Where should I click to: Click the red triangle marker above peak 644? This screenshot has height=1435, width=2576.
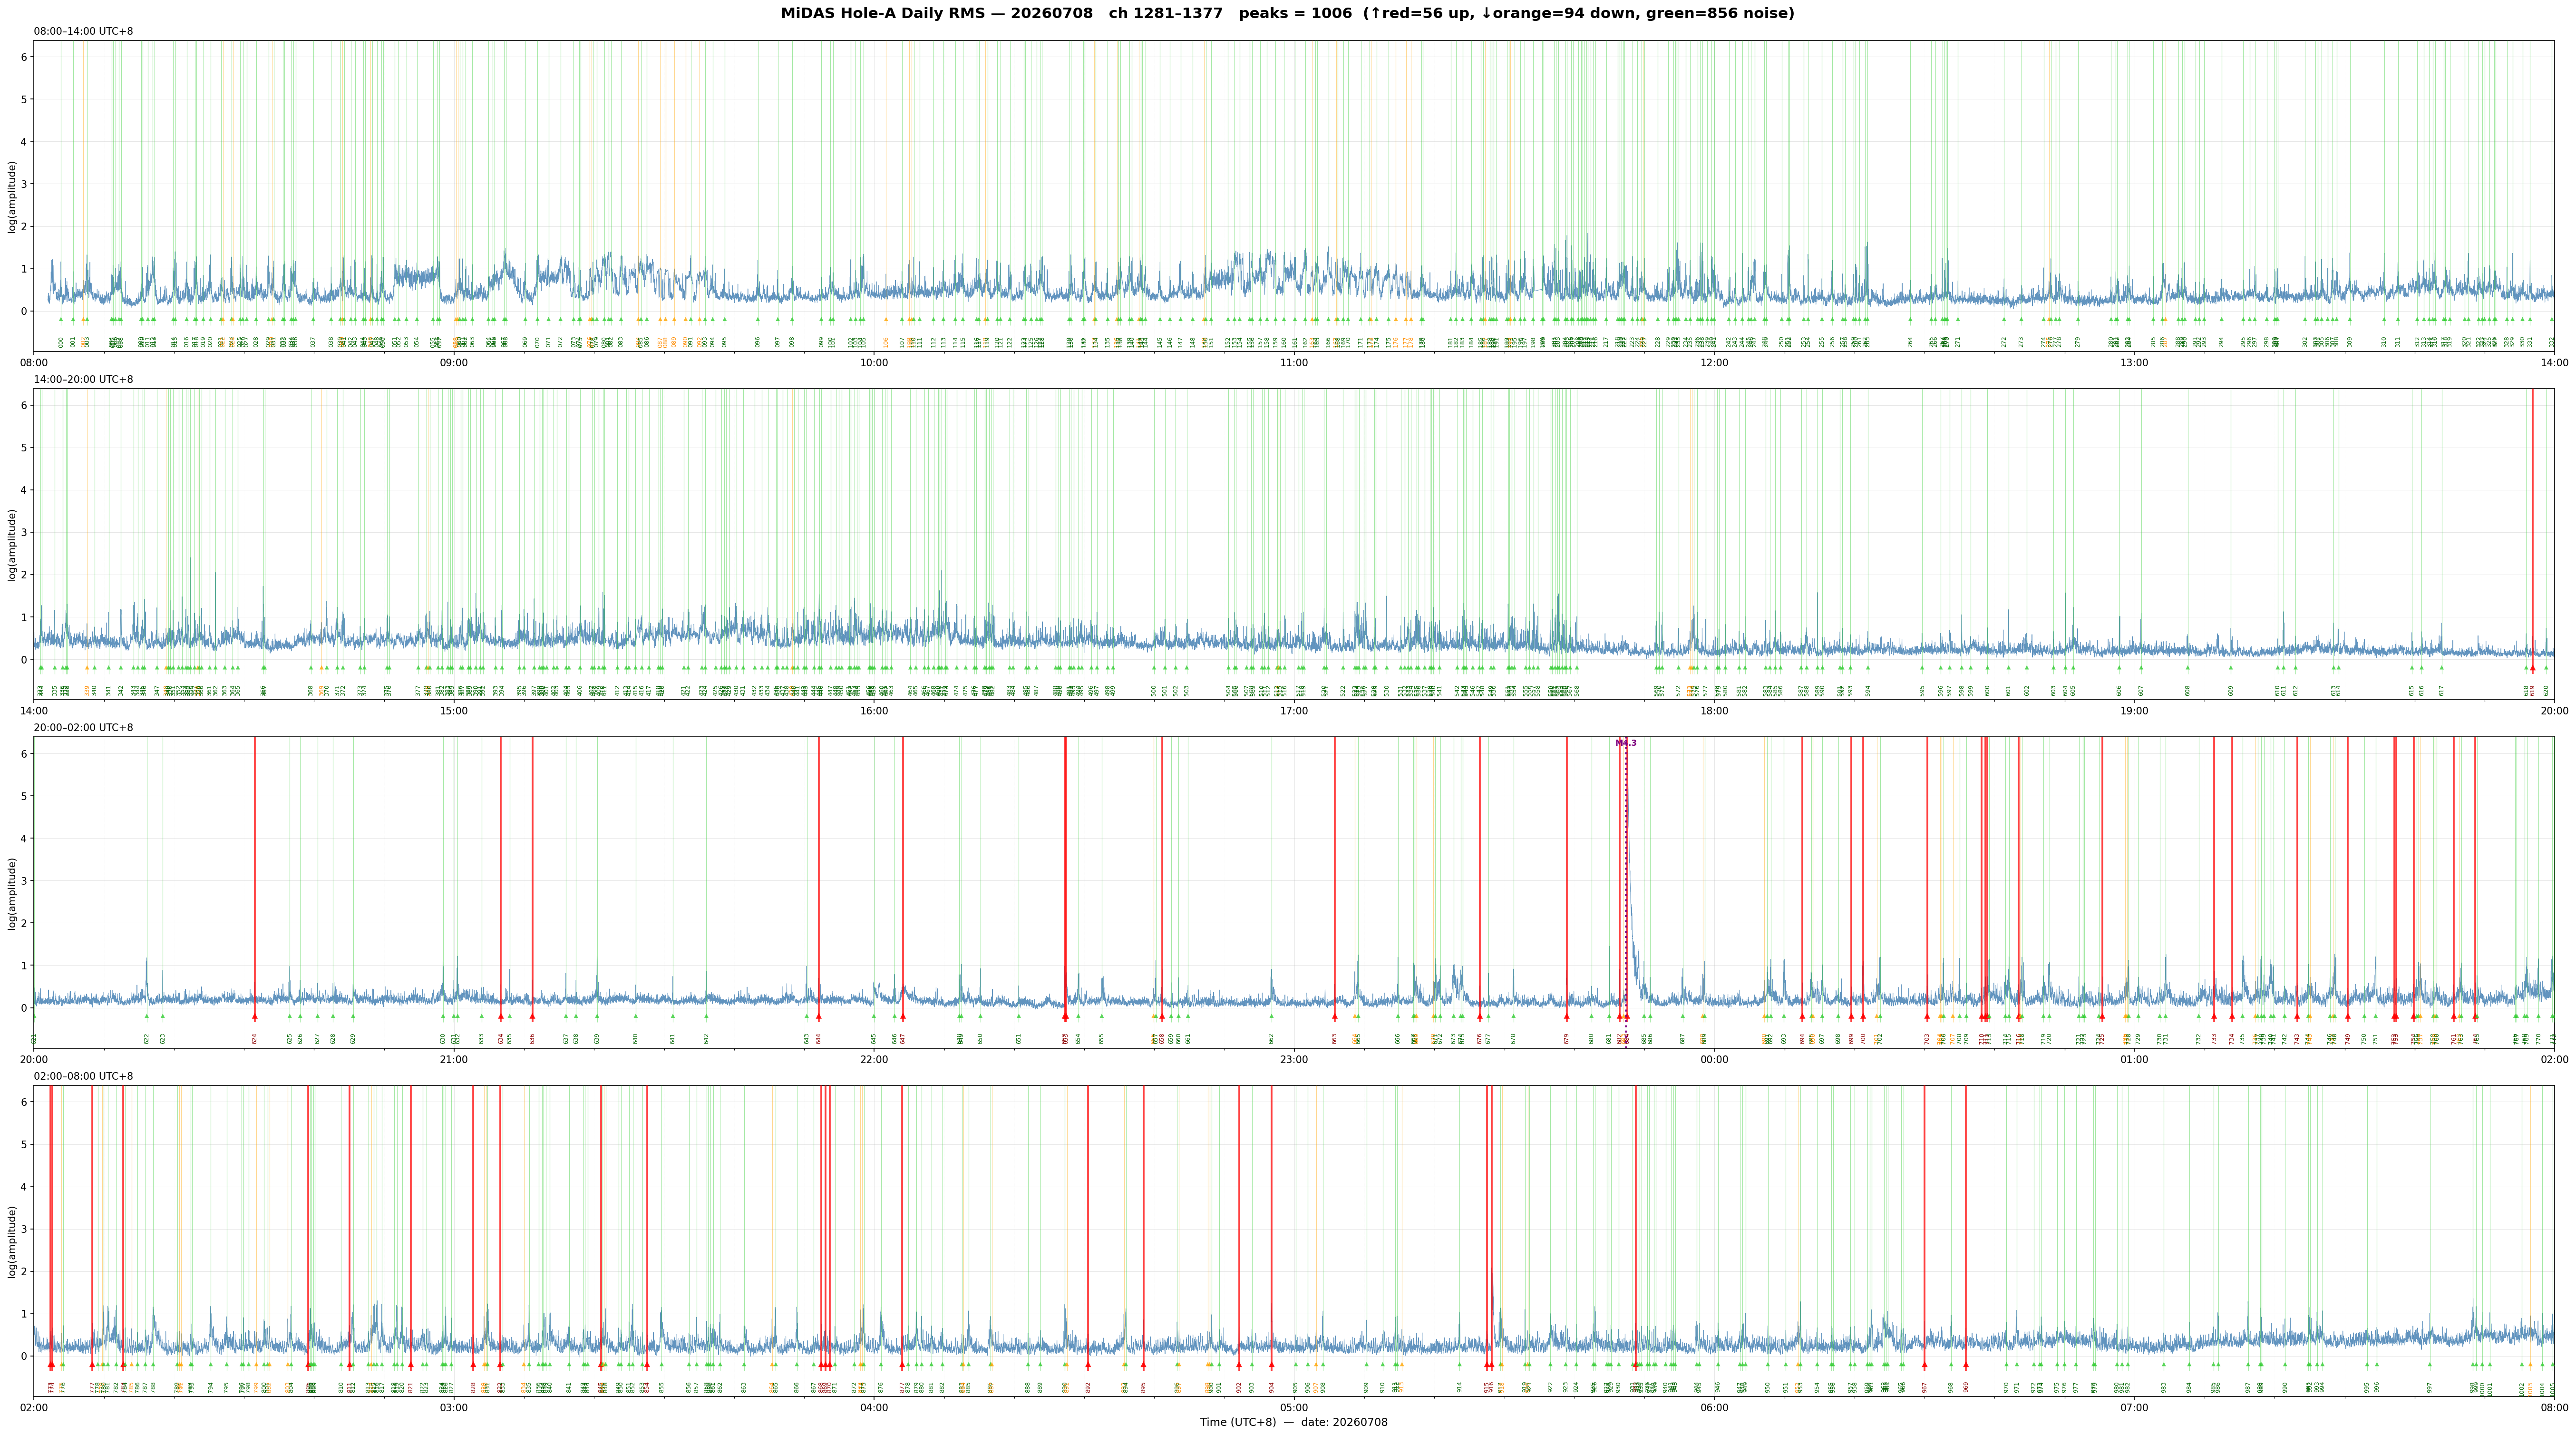click(818, 1016)
